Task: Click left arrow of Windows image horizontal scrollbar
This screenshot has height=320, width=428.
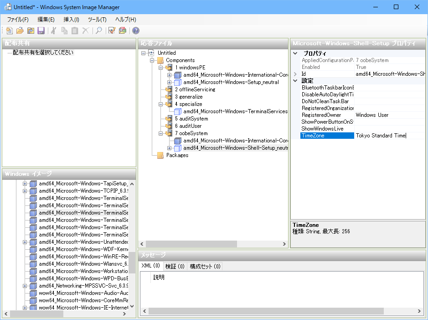Action: [x=6, y=314]
